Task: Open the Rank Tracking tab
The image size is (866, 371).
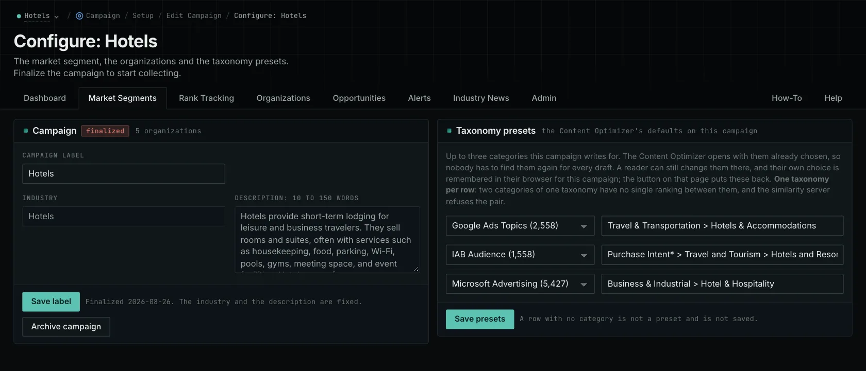Action: [206, 98]
